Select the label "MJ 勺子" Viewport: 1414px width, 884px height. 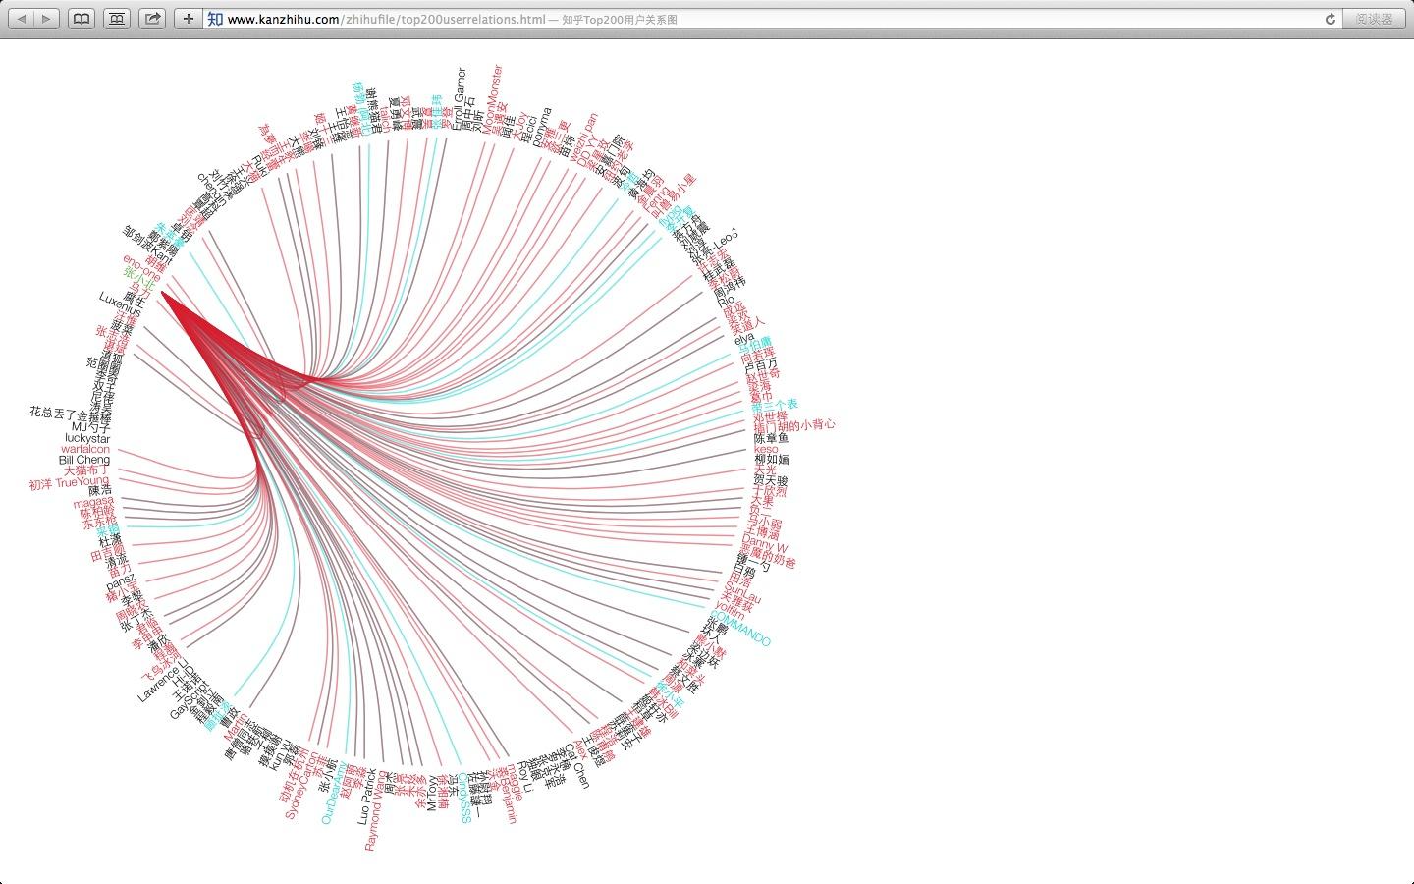tap(91, 426)
